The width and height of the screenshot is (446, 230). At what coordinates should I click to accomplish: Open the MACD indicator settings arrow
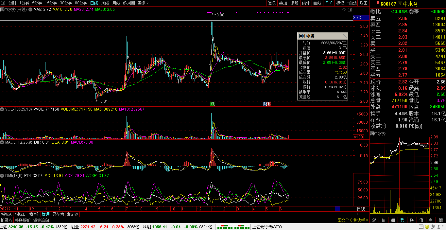[2, 142]
